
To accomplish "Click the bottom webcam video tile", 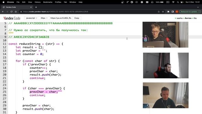I will (166, 95).
